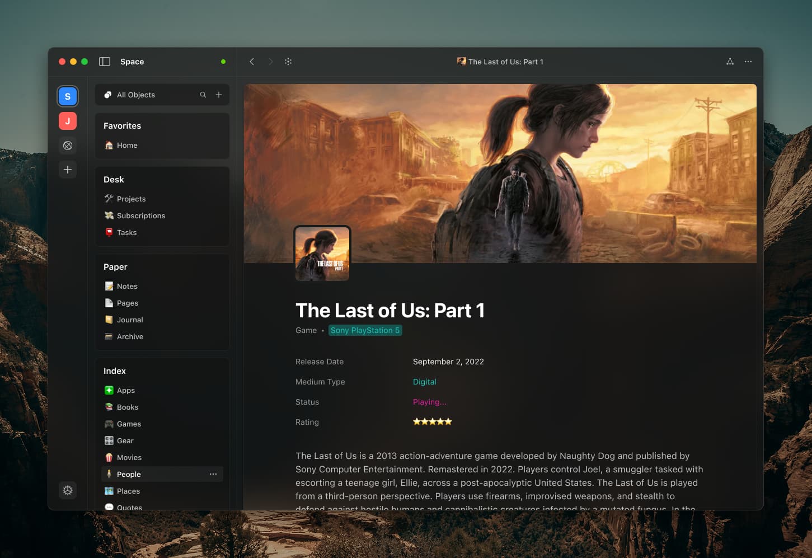Viewport: 812px width, 558px height.
Task: Open Home in Favorites
Action: pyautogui.click(x=162, y=145)
